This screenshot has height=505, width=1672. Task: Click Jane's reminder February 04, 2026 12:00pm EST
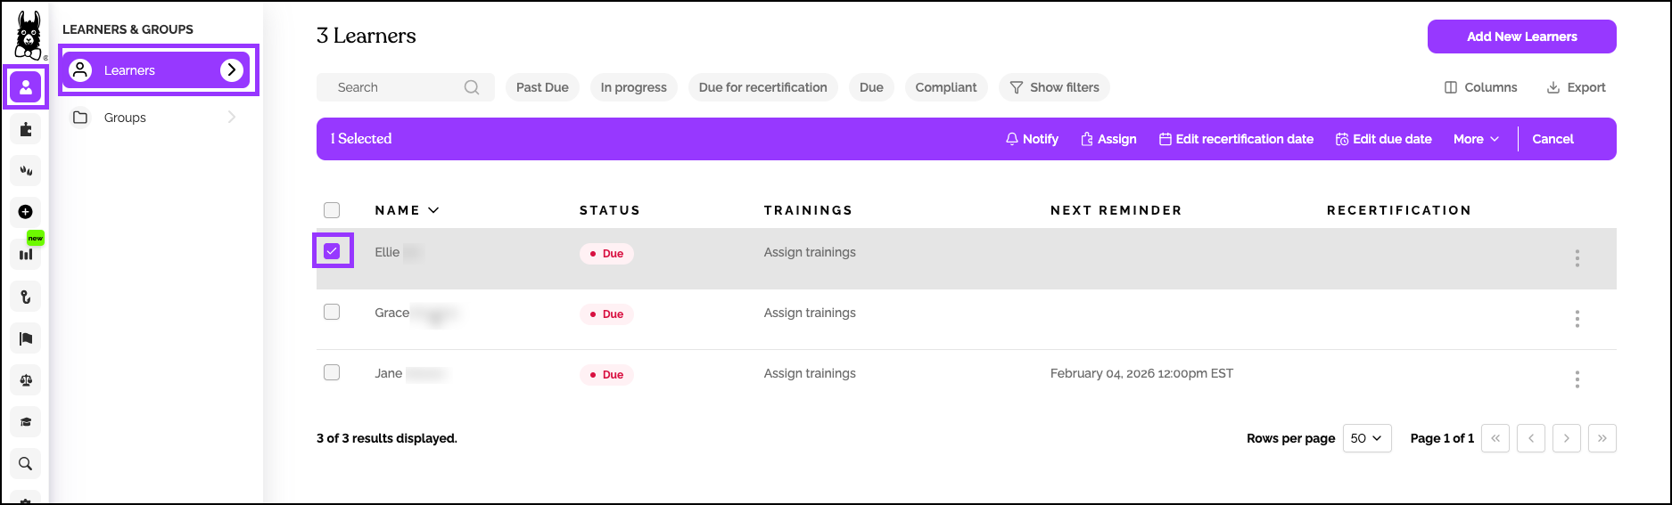(1141, 373)
